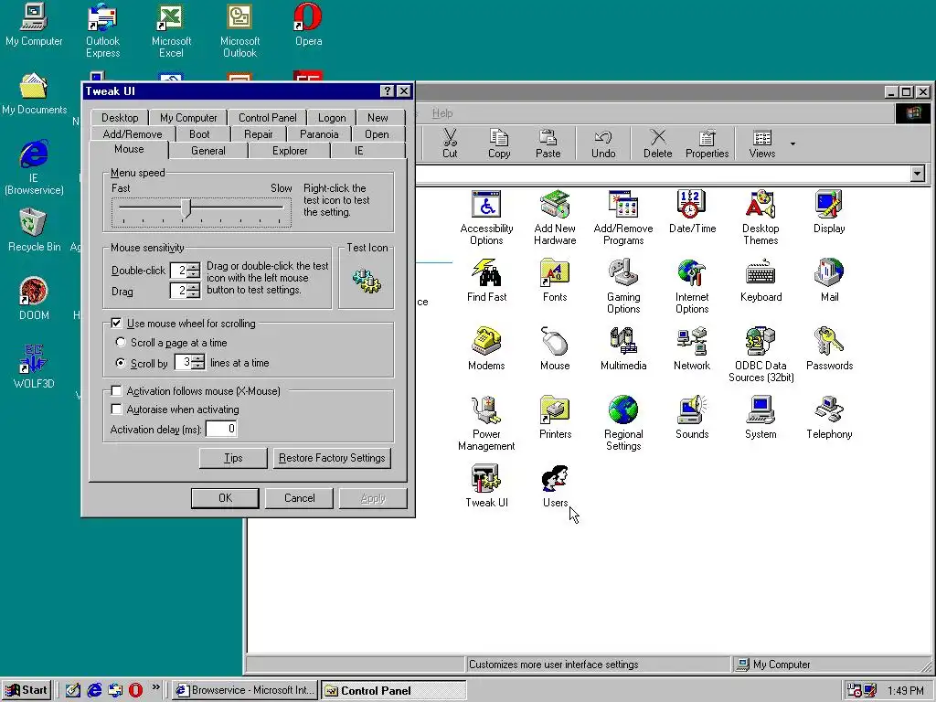Open Mouse applet in Control Panel
This screenshot has width=936, height=702.
point(555,349)
